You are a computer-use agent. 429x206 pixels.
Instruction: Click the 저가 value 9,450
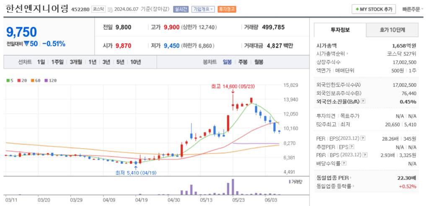pyautogui.click(x=171, y=46)
